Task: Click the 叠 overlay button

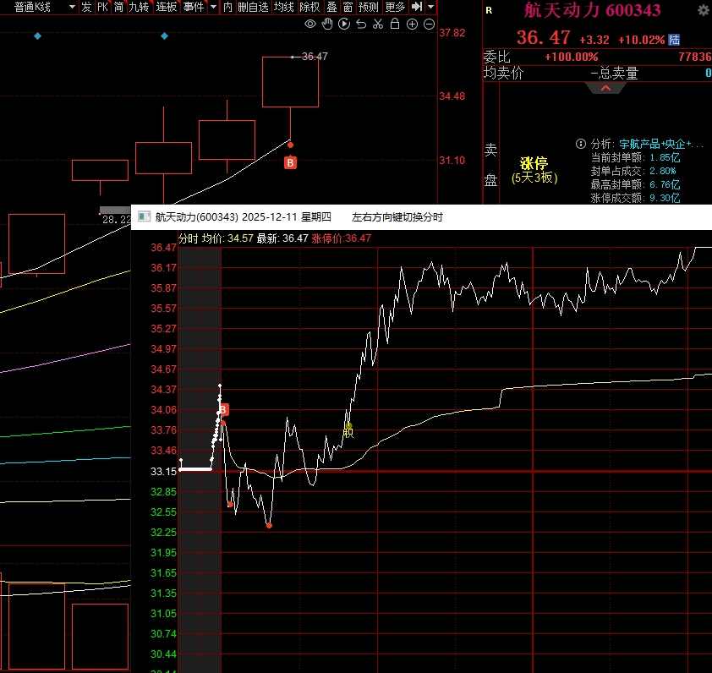Action: click(332, 7)
